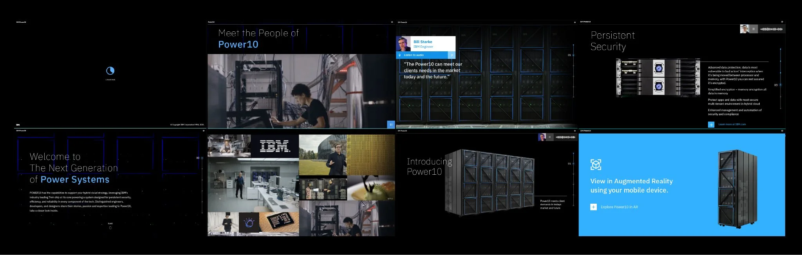Screen dimensions: 802x255
Task: Open the Explore Power10 in AR link
Action: (x=619, y=207)
